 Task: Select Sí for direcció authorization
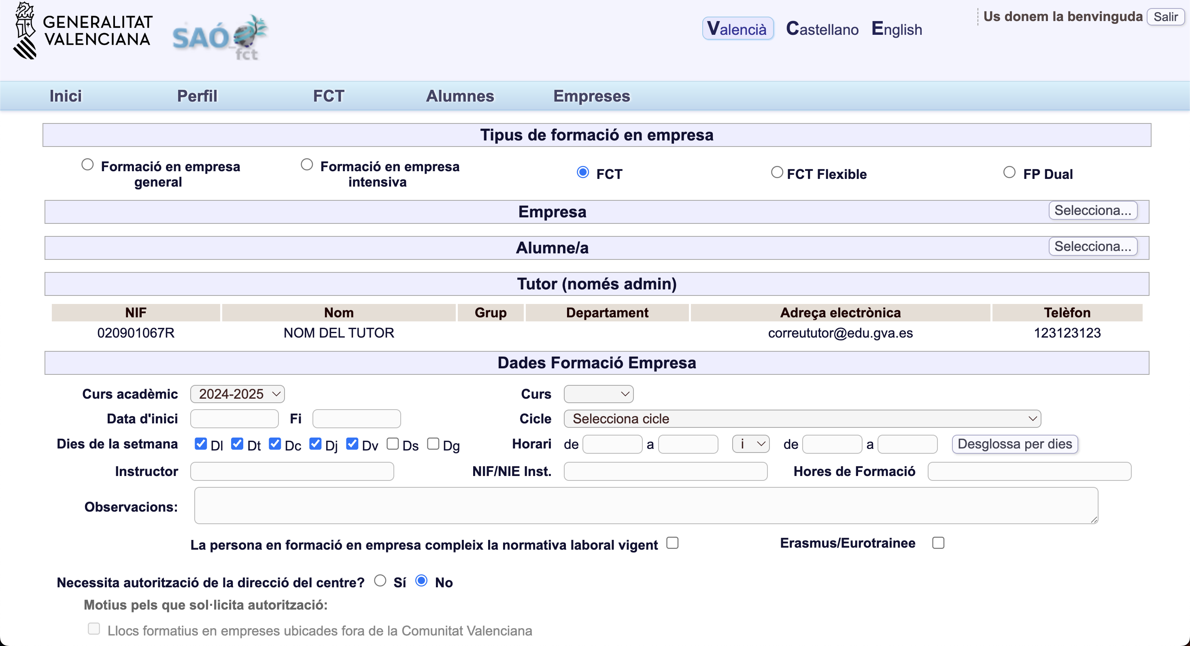[x=380, y=580]
